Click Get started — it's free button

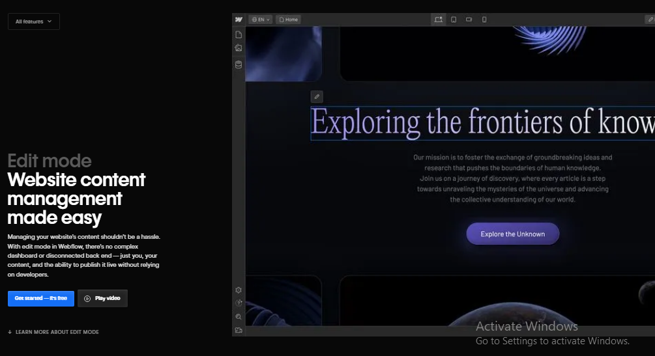[x=41, y=299]
